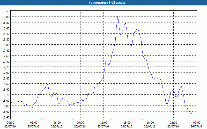
Task: Select the 18,20 y-axis label
Action: click(x=6, y=39)
